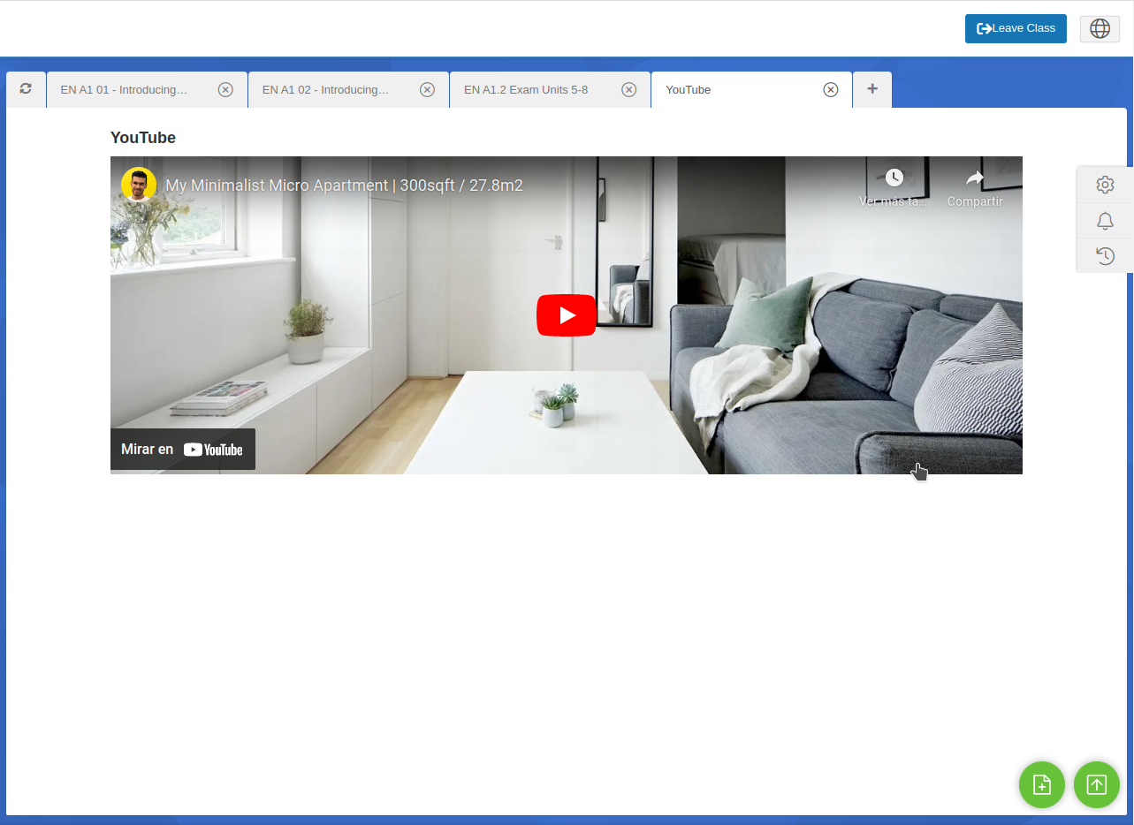Close the EN A1 01 tab
The image size is (1134, 825).
[225, 90]
